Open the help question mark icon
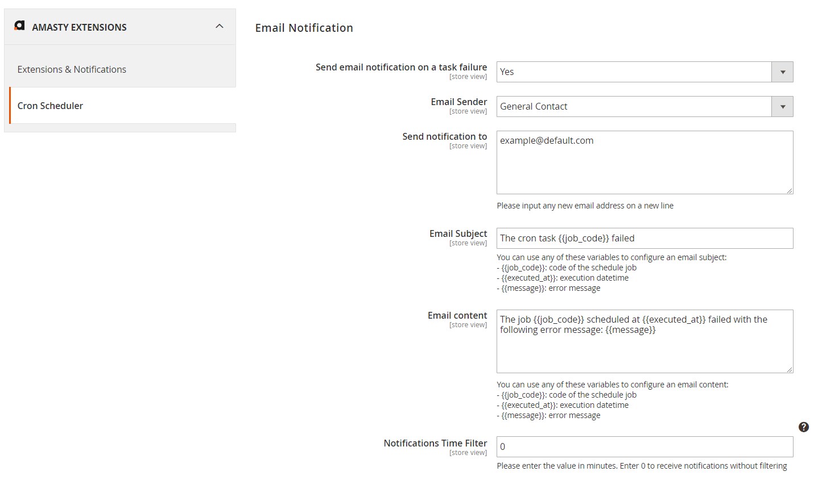This screenshot has width=814, height=480. [x=803, y=427]
